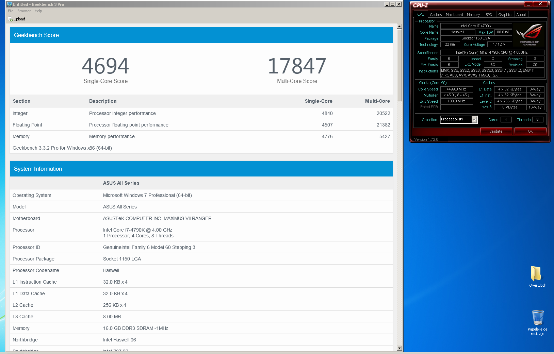
Task: Click the 16.0 GB DDR3 SDRAM memory value
Action: [x=135, y=328]
